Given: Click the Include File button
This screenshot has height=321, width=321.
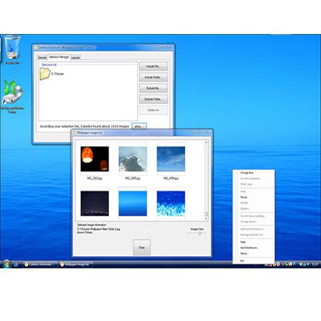Looking at the screenshot, I should pyautogui.click(x=153, y=66).
